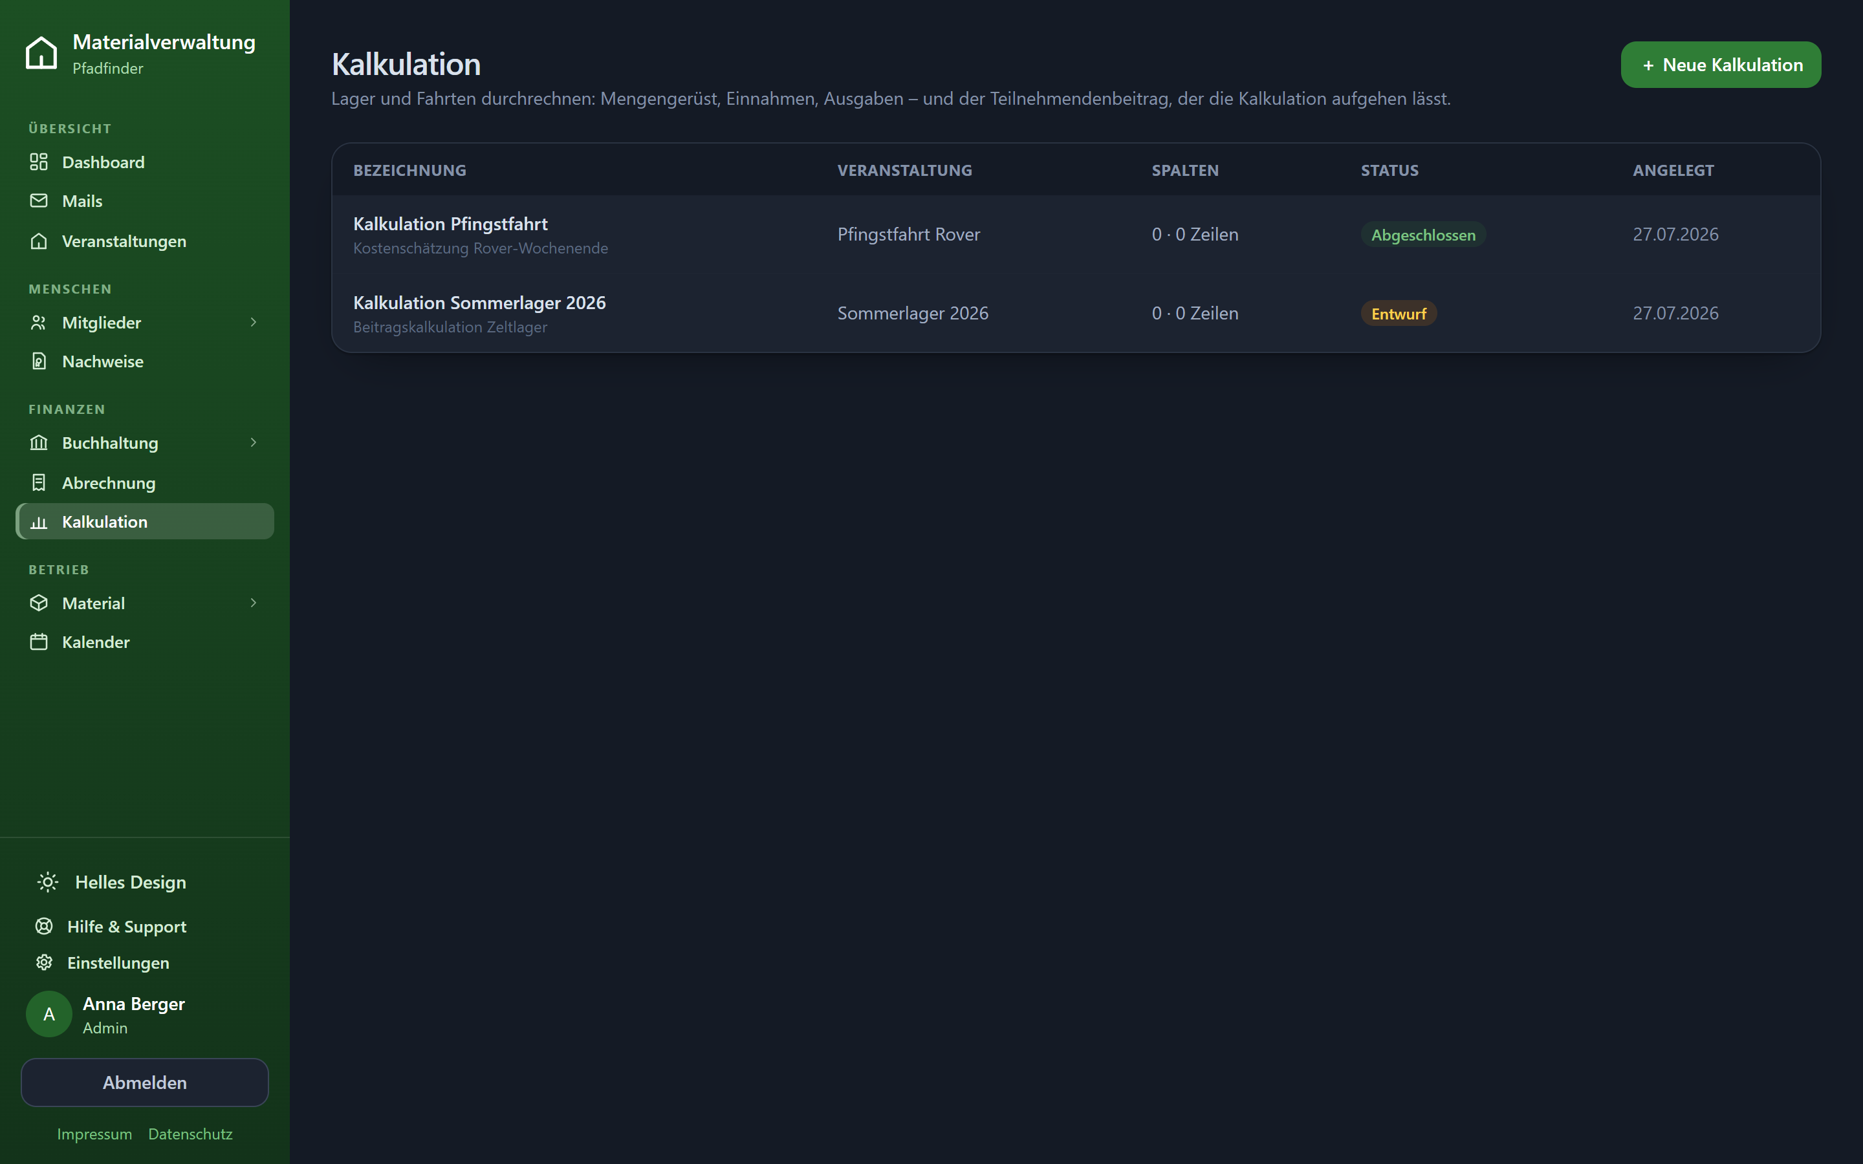Select the Kalender calendar icon
Image resolution: width=1863 pixels, height=1164 pixels.
(x=39, y=641)
